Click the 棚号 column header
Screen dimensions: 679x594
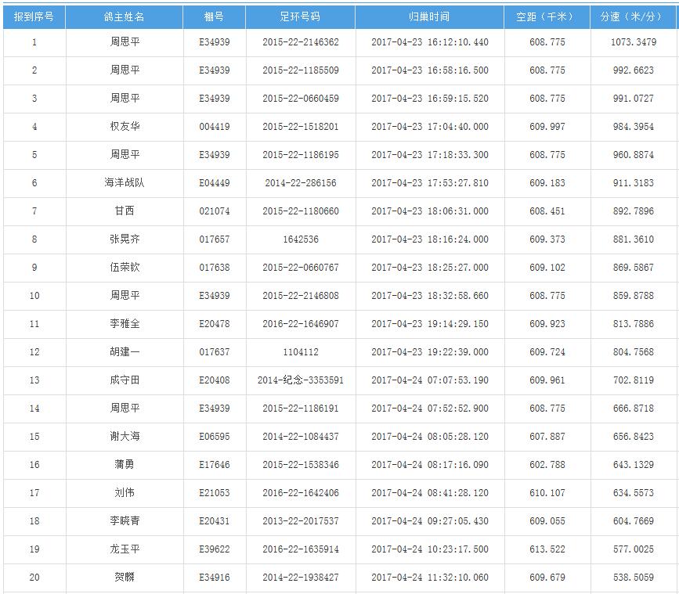(214, 16)
